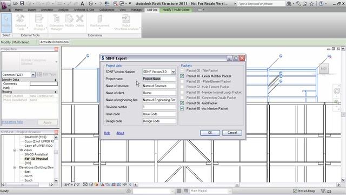Click the Extensions Manager ribbon icon
Image resolution: width=346 pixels, height=195 pixels.
(56, 22)
